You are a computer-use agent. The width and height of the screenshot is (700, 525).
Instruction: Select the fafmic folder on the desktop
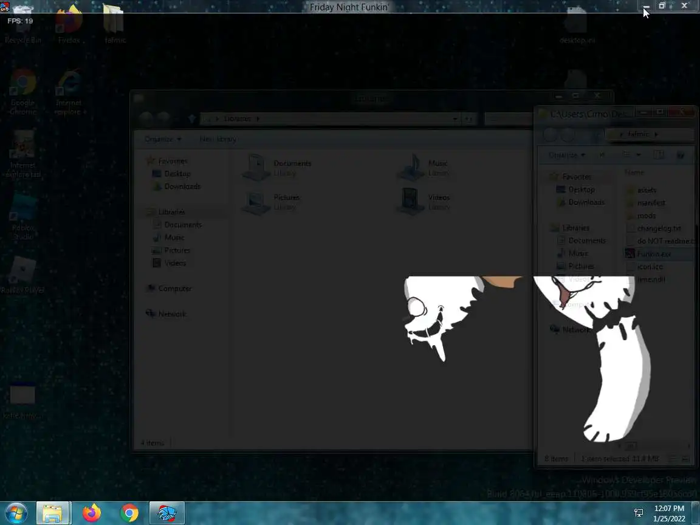point(115,25)
